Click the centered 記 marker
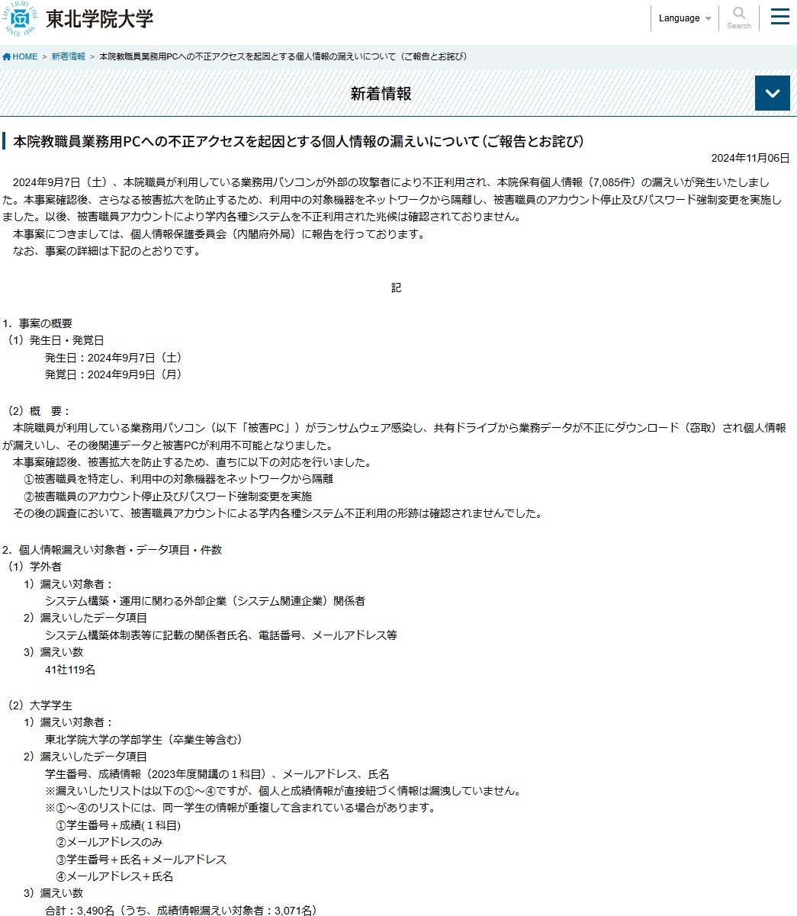This screenshot has width=797, height=916. (x=396, y=288)
